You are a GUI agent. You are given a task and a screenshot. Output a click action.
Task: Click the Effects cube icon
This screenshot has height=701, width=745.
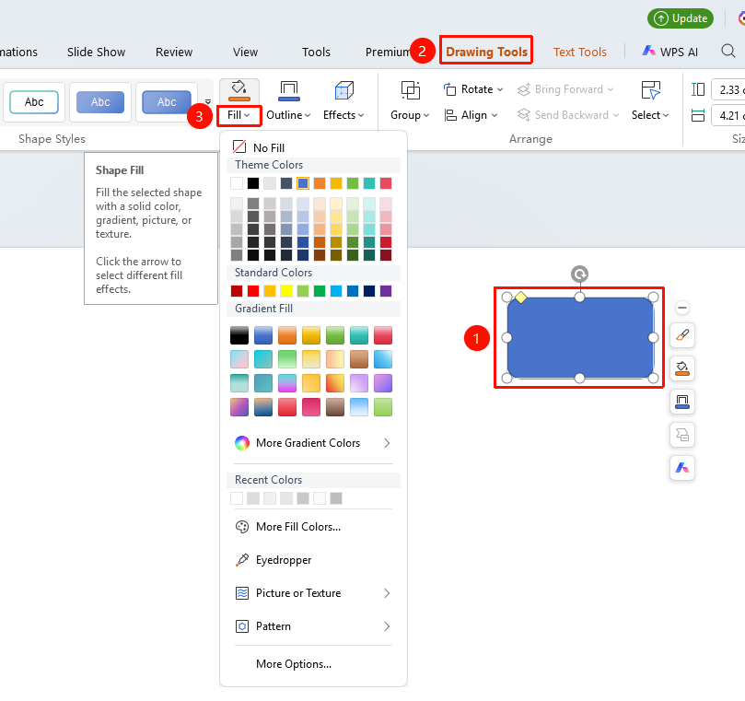[344, 90]
